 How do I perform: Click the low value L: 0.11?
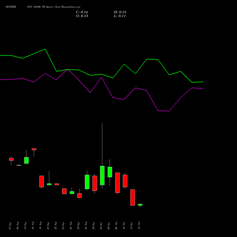click(119, 16)
